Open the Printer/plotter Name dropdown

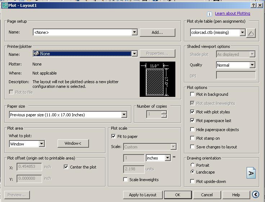click(x=135, y=54)
